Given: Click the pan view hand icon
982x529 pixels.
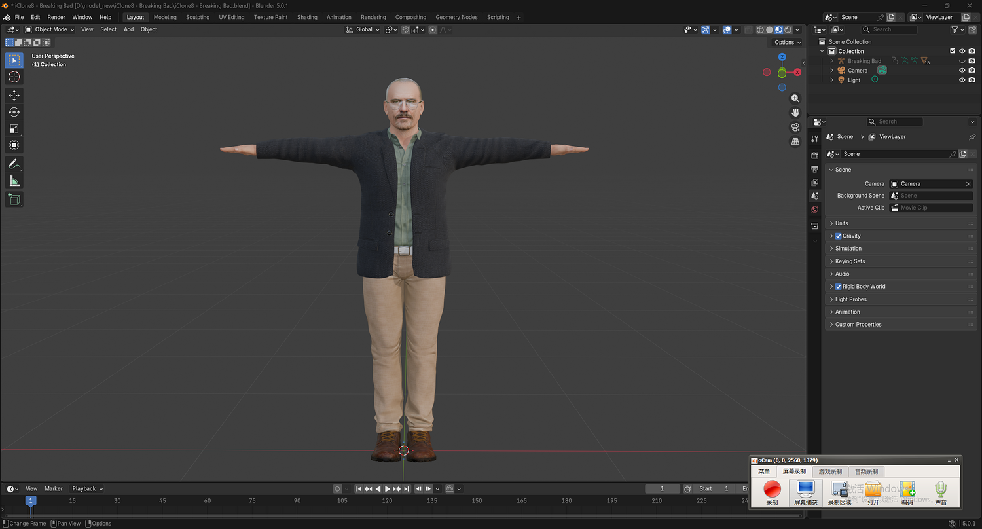Looking at the screenshot, I should pos(795,113).
